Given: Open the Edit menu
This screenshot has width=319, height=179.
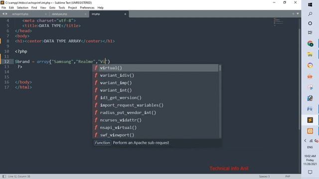Looking at the screenshot, I should point(11,8).
